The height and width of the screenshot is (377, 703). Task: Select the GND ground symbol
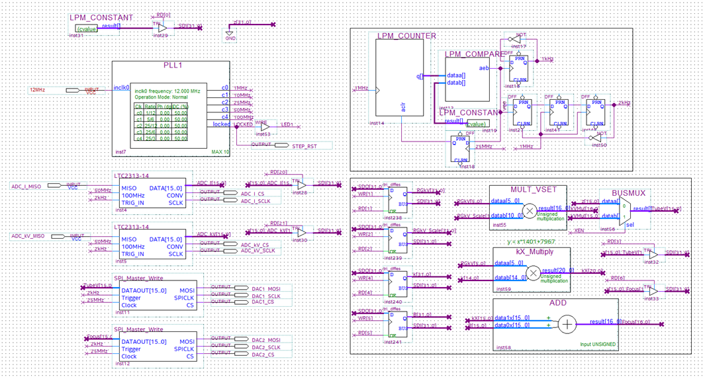tap(230, 34)
